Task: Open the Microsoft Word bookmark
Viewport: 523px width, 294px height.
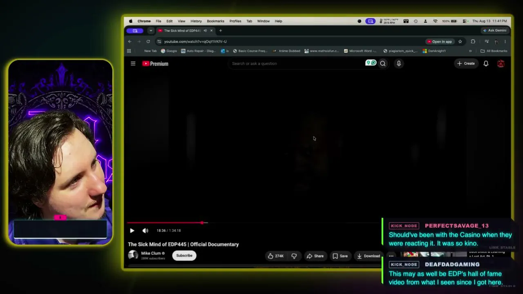Action: 360,51
